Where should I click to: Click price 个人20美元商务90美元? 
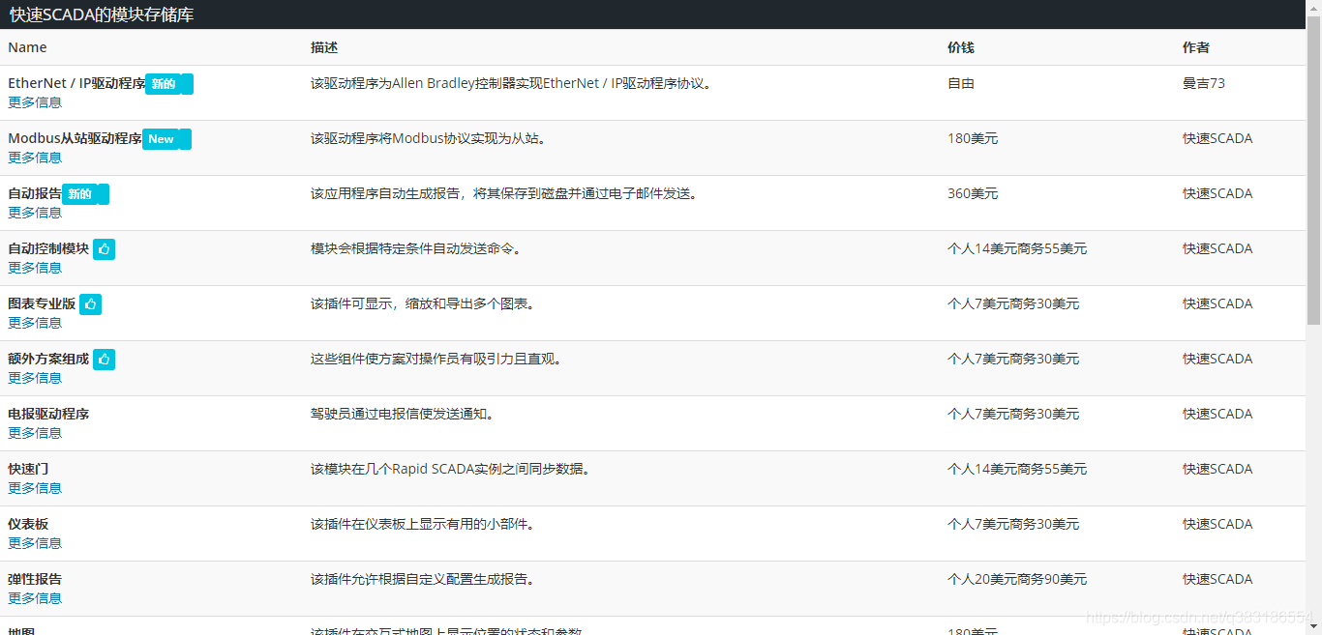click(1017, 579)
